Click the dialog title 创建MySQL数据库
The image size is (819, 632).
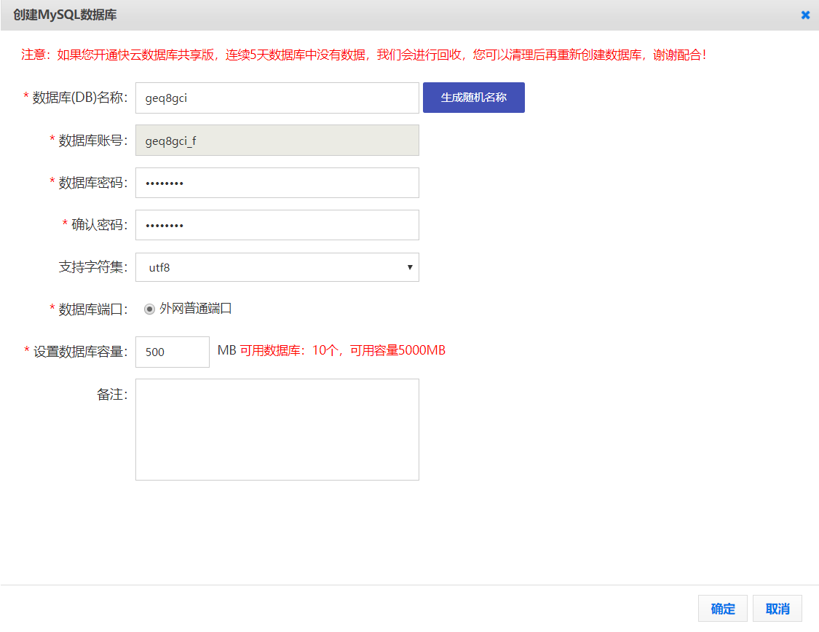click(x=65, y=15)
